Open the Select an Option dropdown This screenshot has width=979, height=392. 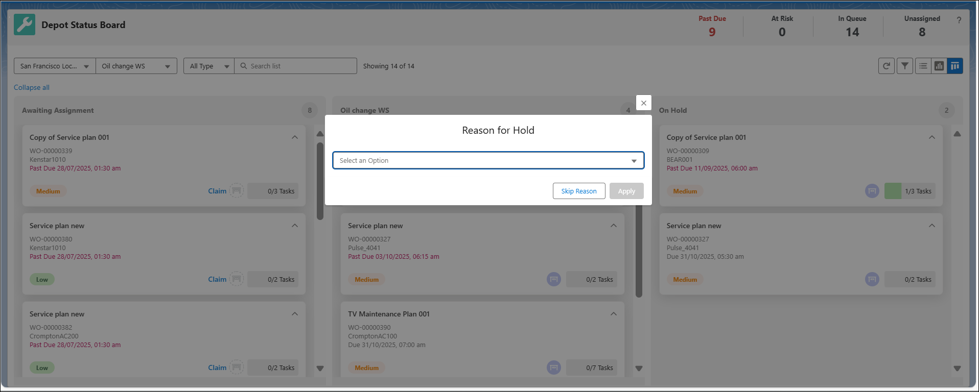[x=488, y=160]
